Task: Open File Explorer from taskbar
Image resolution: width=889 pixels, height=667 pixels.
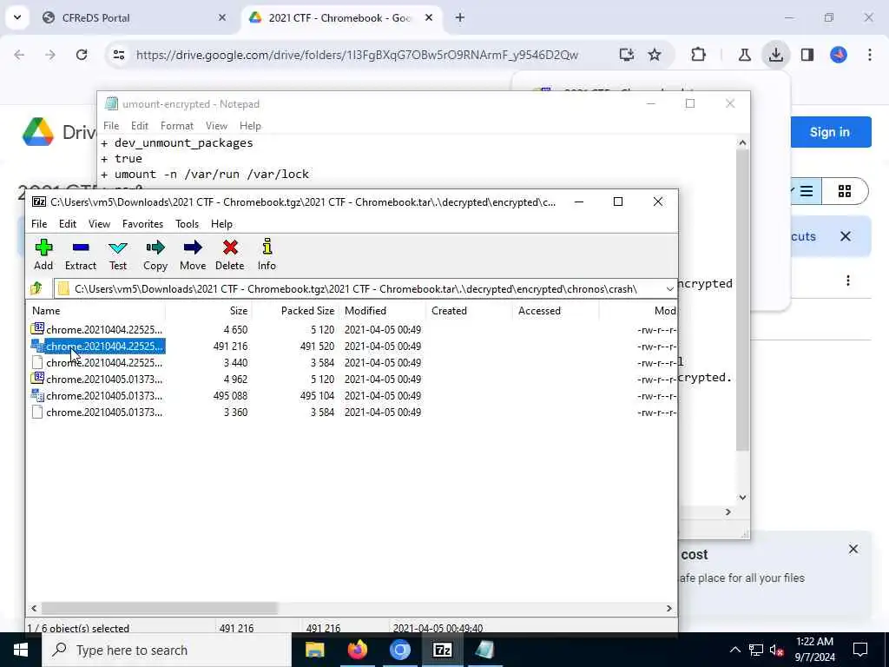Action: point(314,650)
